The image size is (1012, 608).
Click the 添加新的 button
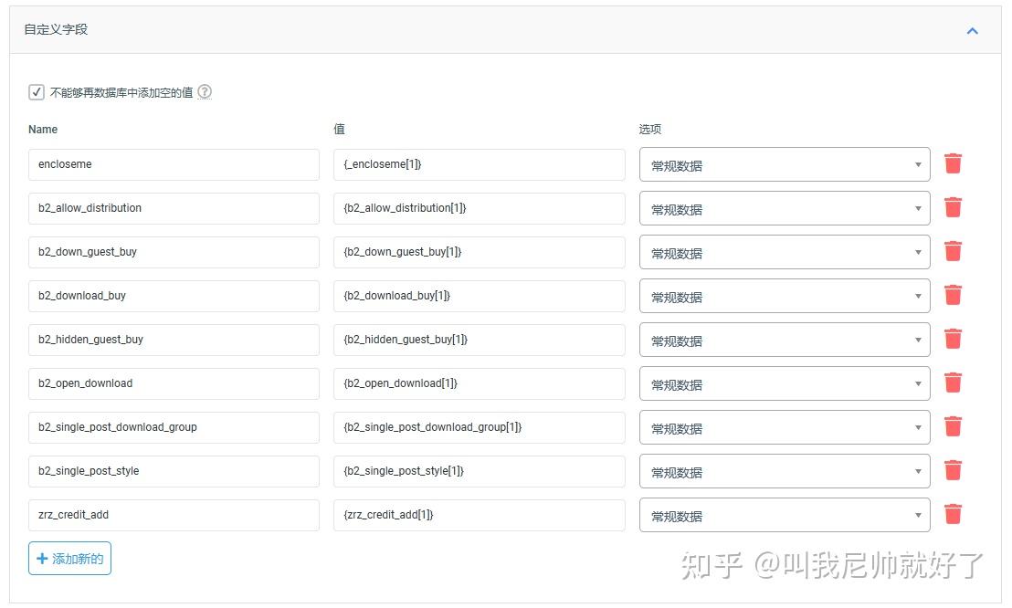69,558
